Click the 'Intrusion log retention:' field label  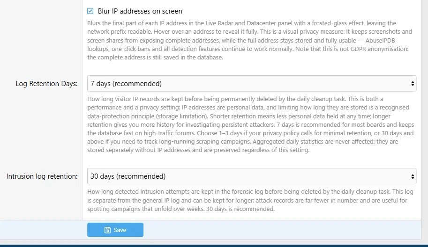point(42,176)
